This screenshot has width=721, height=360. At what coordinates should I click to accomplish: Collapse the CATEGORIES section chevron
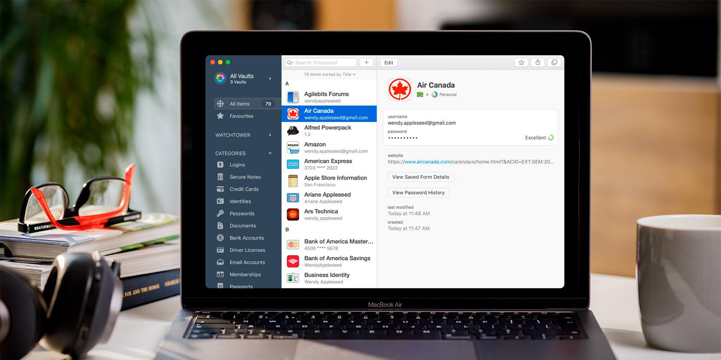(x=270, y=153)
